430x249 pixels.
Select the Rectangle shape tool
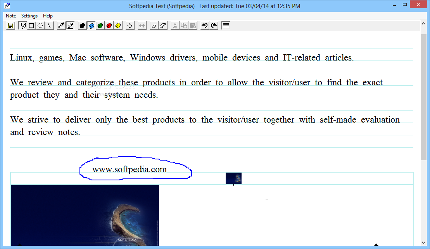coord(31,26)
